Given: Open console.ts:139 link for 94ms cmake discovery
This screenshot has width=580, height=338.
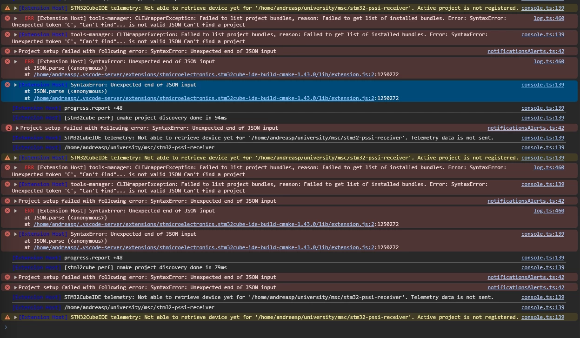Looking at the screenshot, I should [542, 118].
